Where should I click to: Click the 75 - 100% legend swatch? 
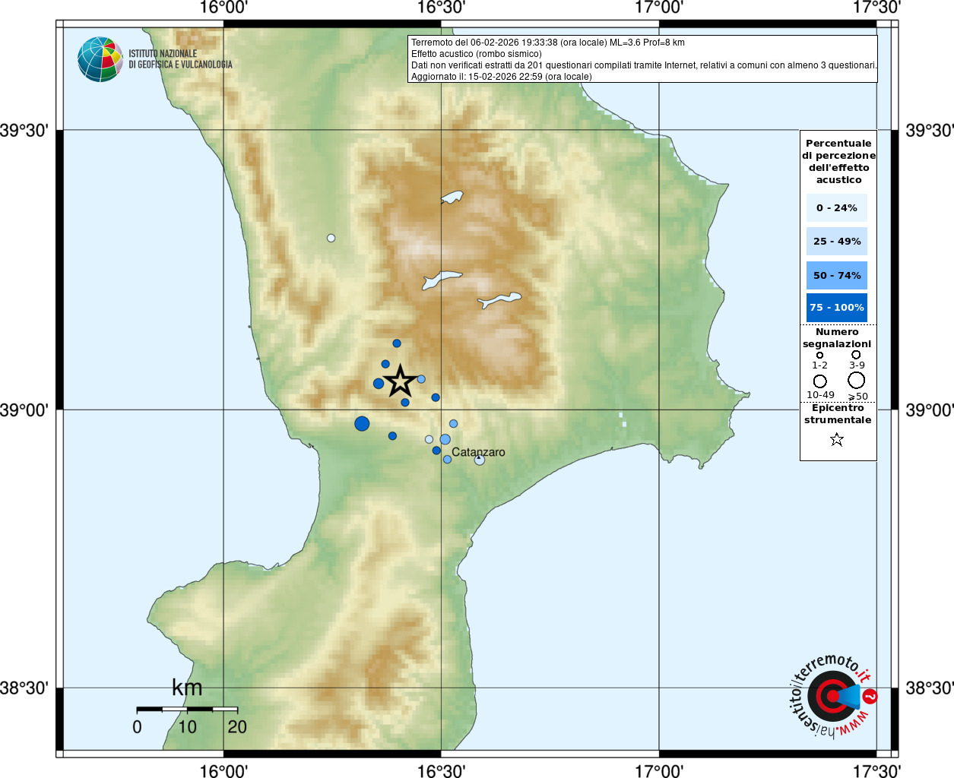tap(836, 308)
